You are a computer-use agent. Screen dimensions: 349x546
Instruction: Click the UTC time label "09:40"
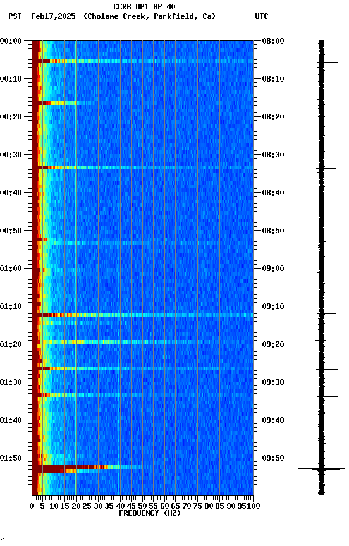point(273,421)
